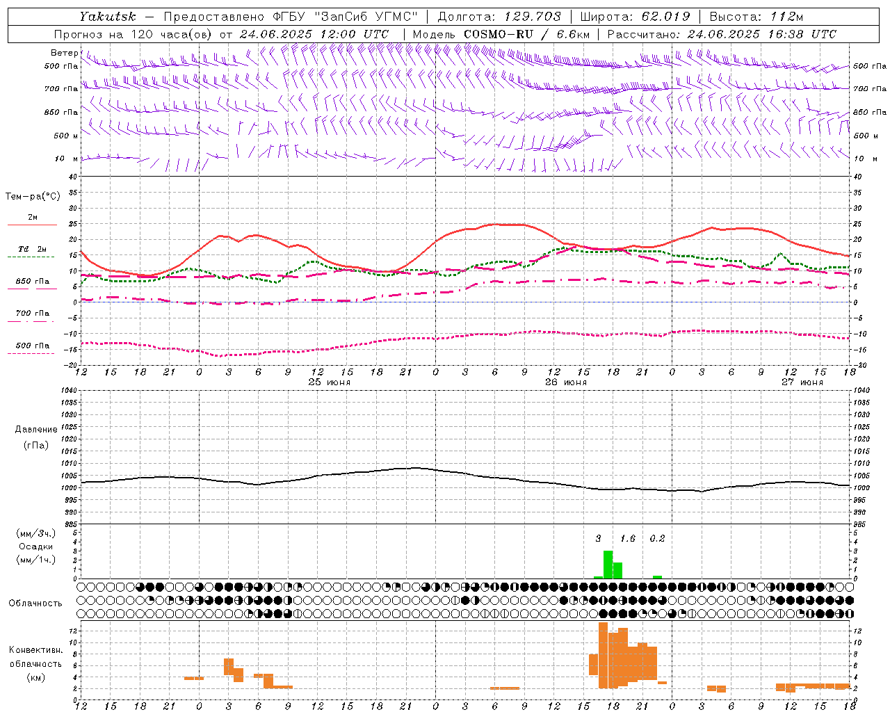This screenshot has width=890, height=712.
Task: Click the precipitation value "1.6"
Action: (628, 538)
